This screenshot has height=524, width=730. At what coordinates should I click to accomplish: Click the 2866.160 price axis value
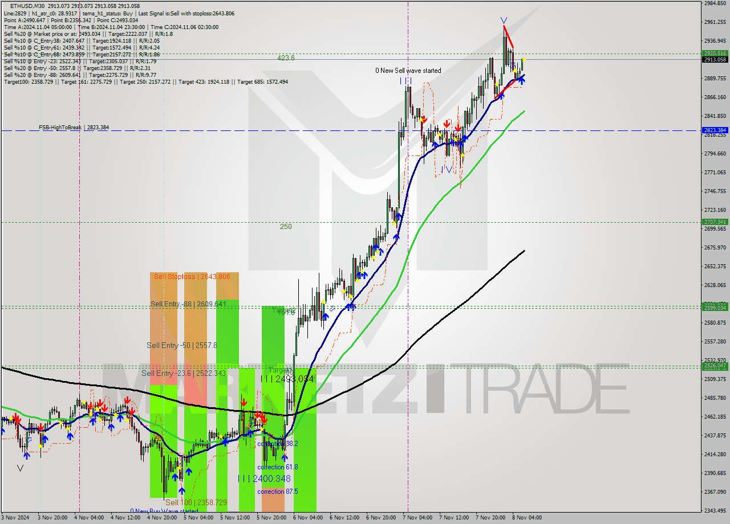point(715,97)
